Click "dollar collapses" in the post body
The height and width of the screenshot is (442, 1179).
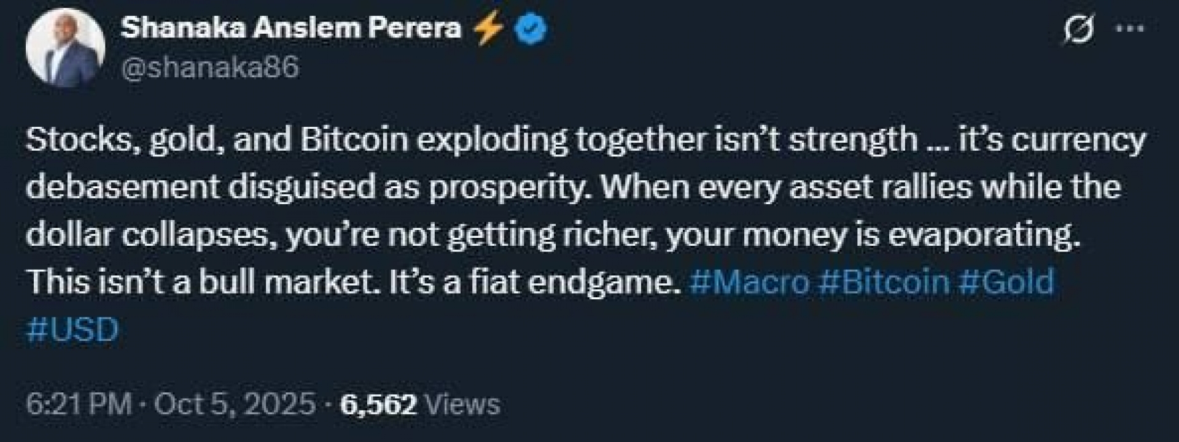tap(147, 235)
